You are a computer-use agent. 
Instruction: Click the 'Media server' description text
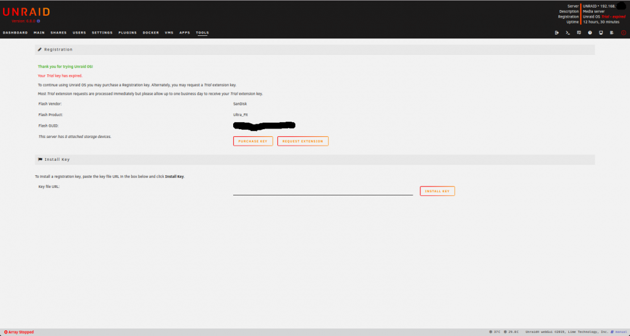coord(593,11)
